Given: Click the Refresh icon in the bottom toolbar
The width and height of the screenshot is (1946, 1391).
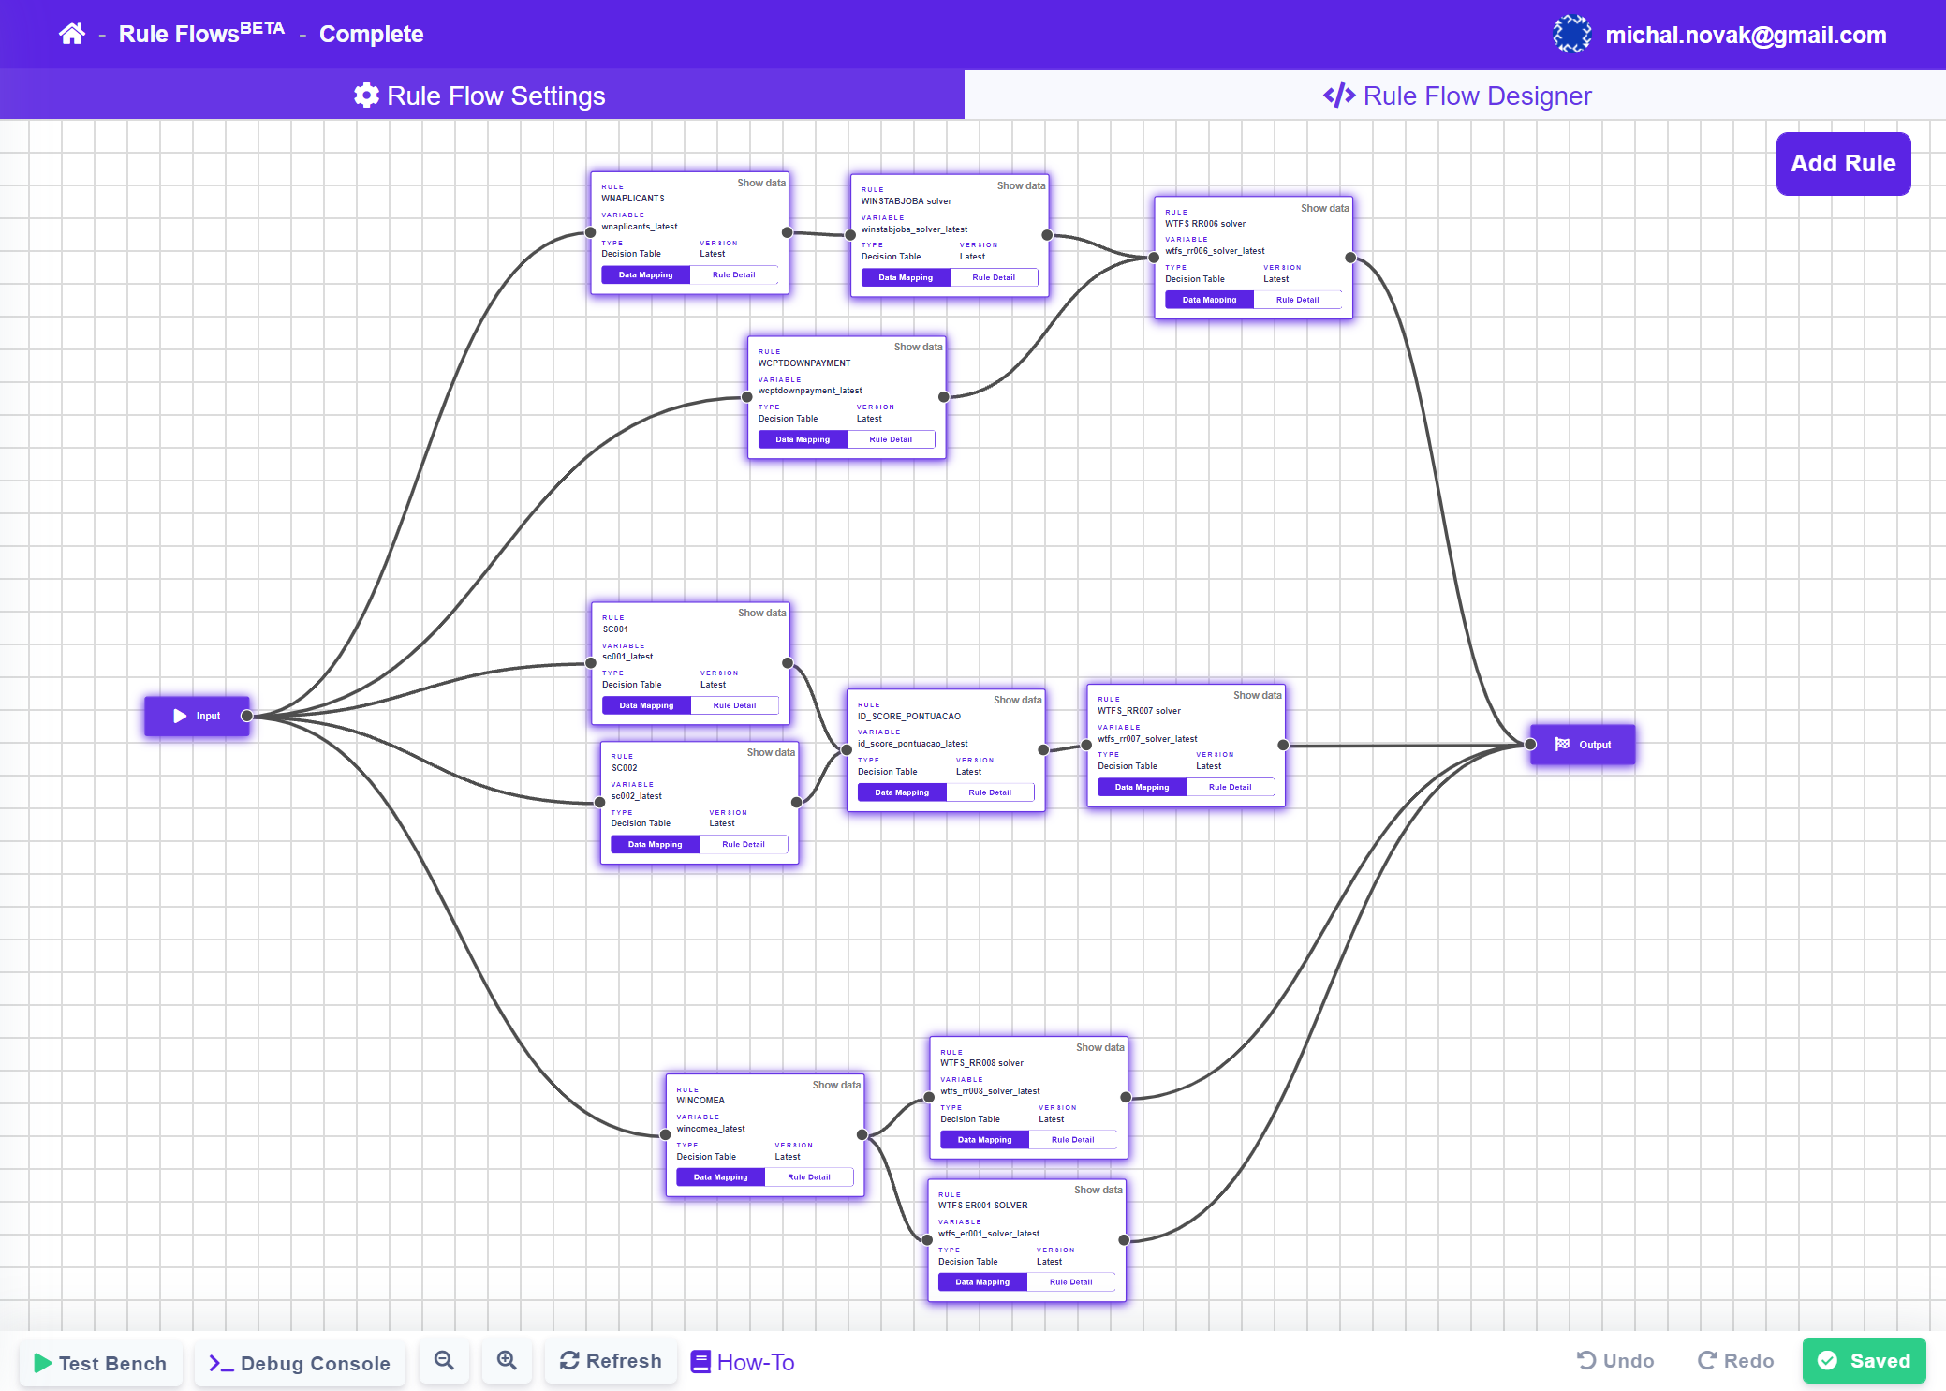Looking at the screenshot, I should [x=569, y=1360].
